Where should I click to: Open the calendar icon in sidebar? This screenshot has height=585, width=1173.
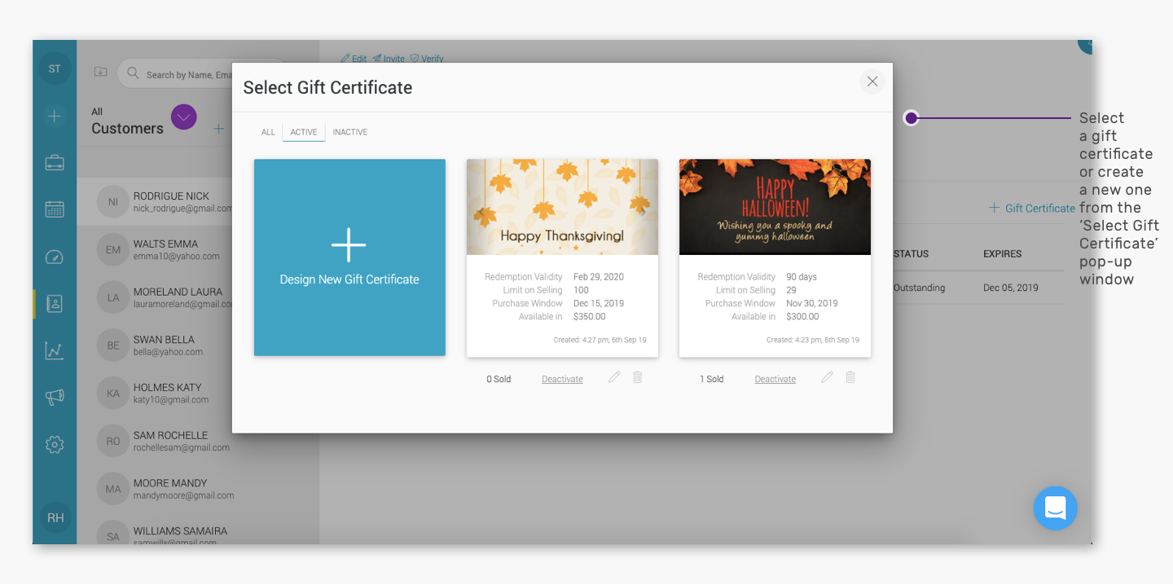click(x=55, y=209)
